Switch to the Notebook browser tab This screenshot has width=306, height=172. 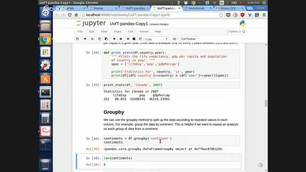198,8
